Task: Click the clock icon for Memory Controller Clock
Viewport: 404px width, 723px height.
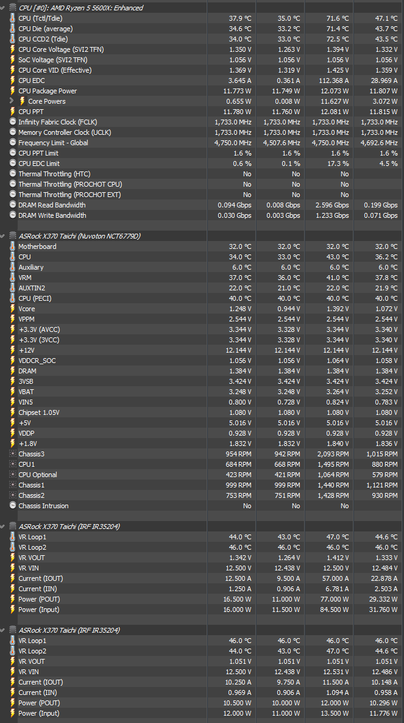Action: tap(12, 132)
